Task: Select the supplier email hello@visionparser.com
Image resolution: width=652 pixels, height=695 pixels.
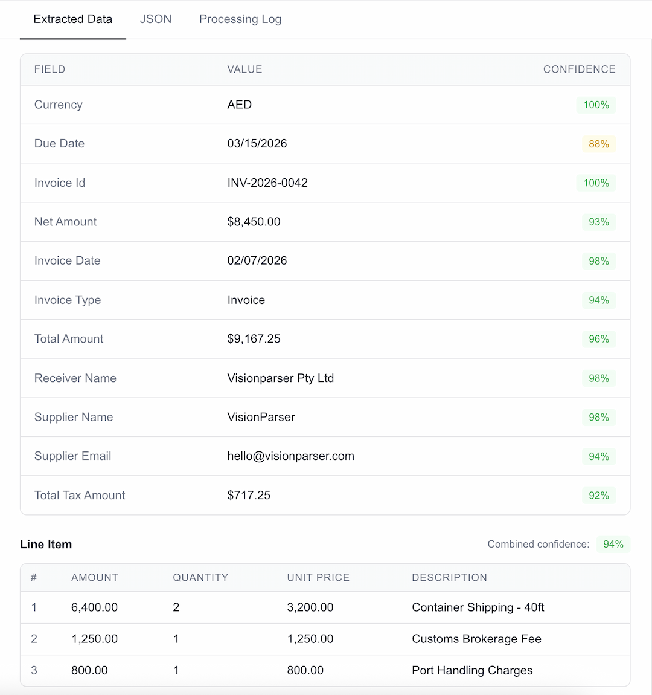Action: tap(290, 456)
